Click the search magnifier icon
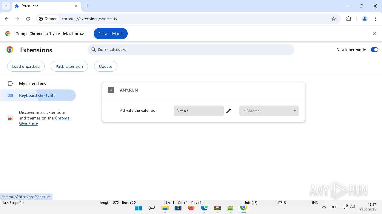The height and width of the screenshot is (214, 382). tap(94, 50)
